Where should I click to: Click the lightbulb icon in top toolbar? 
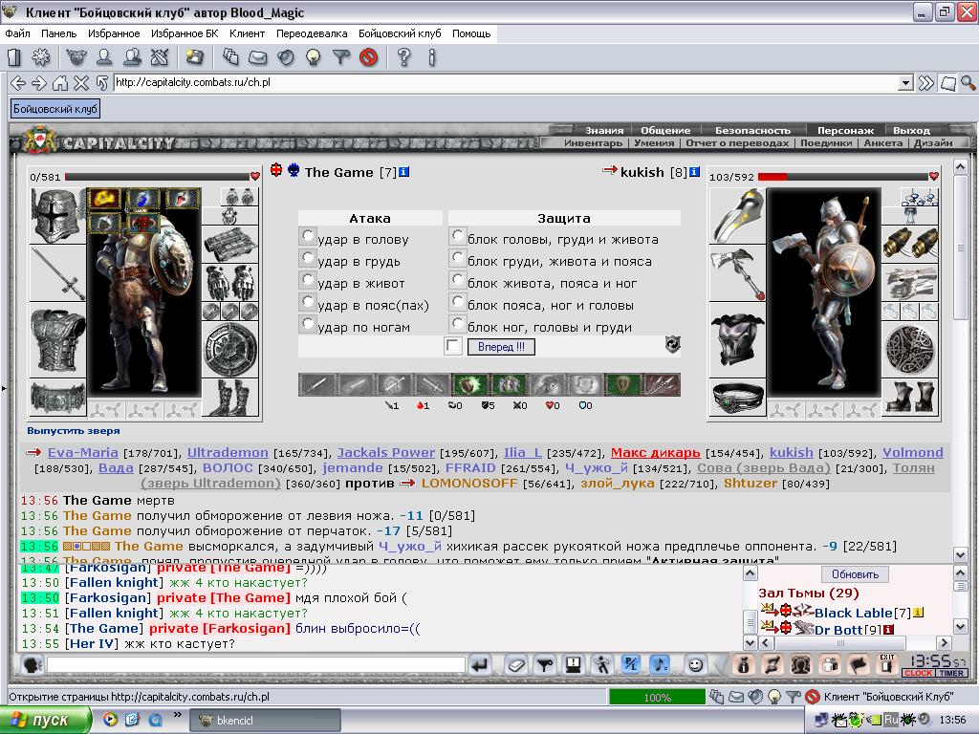coord(314,58)
